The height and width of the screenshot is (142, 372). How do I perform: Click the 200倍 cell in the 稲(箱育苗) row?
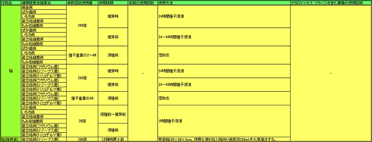pos(82,139)
